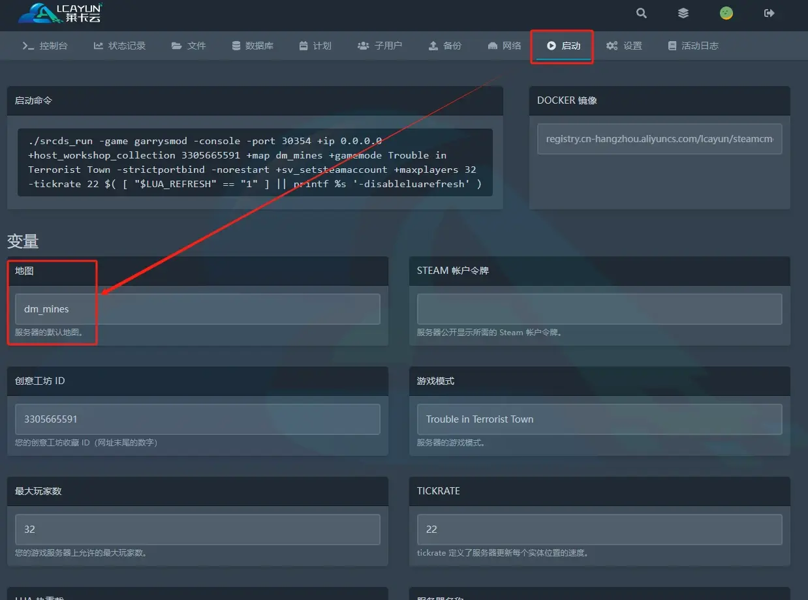Click the STEAM 帐户令牌 input field
Image resolution: width=808 pixels, height=600 pixels.
(x=599, y=309)
